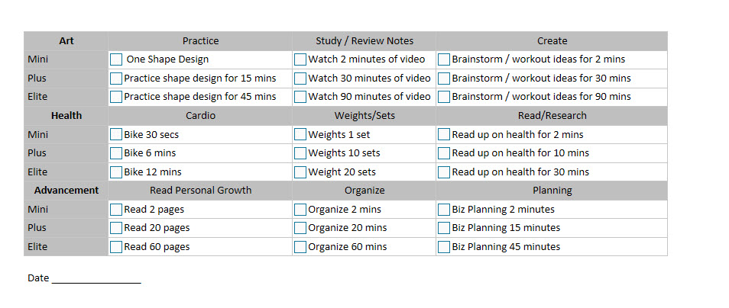Screen dimensions: 729x308
Task: Check the Bike 30 secs checkbox
Action: click(x=116, y=134)
